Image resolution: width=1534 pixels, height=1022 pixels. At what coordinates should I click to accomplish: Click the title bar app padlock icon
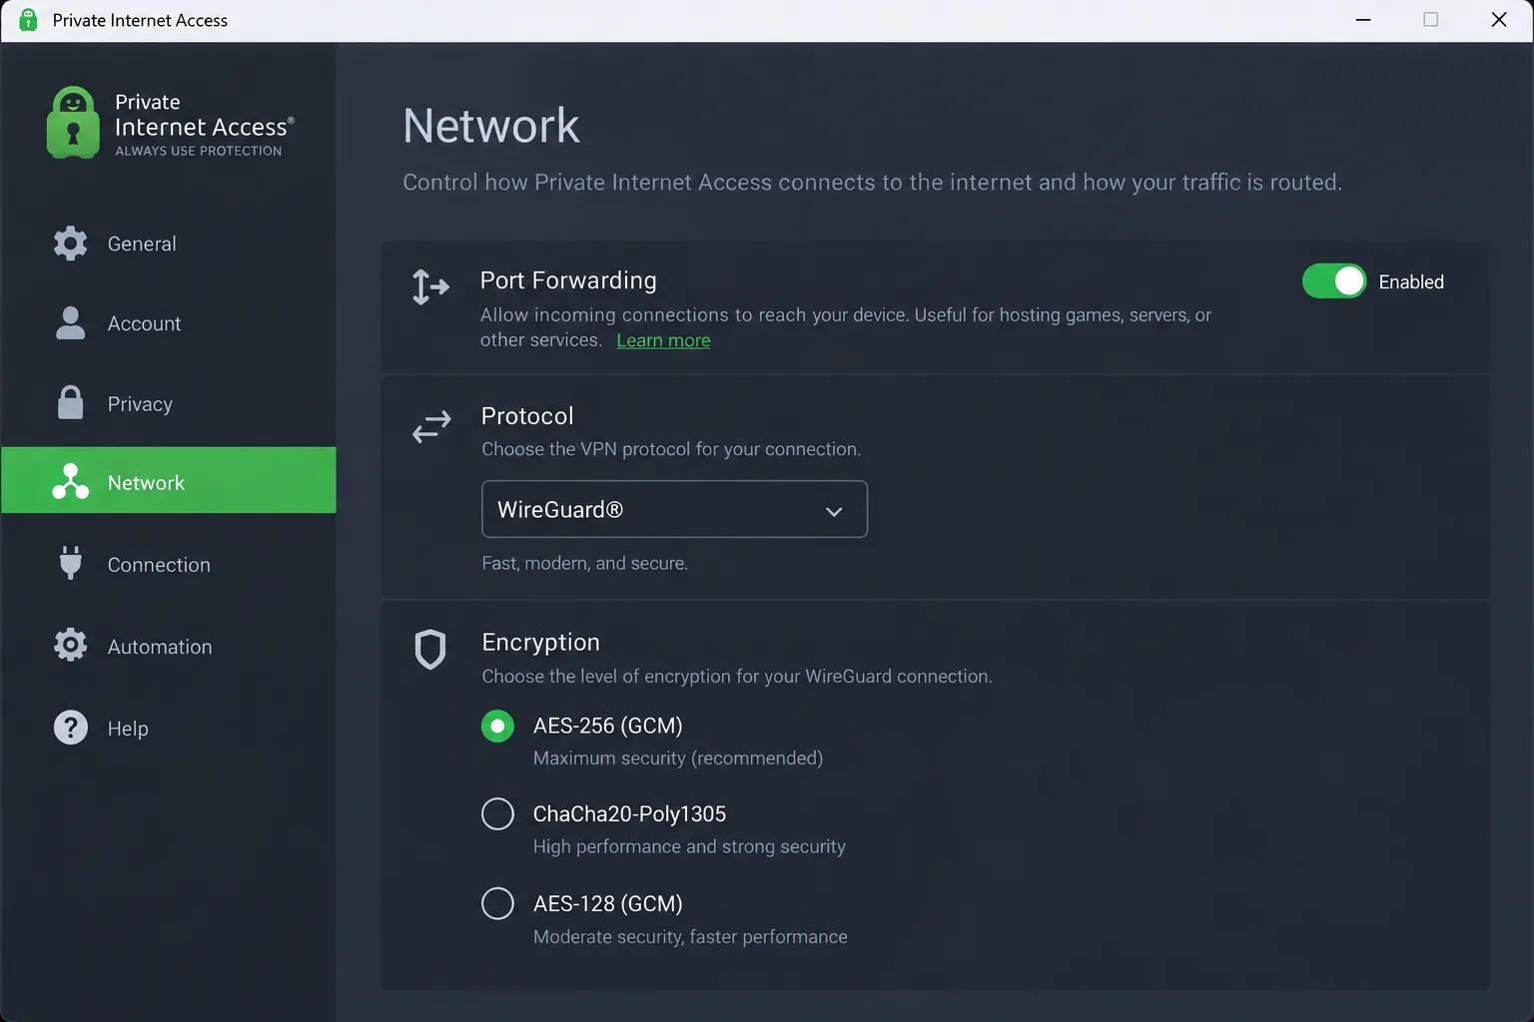(x=28, y=20)
